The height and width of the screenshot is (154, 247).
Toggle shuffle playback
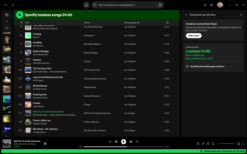[110, 142]
